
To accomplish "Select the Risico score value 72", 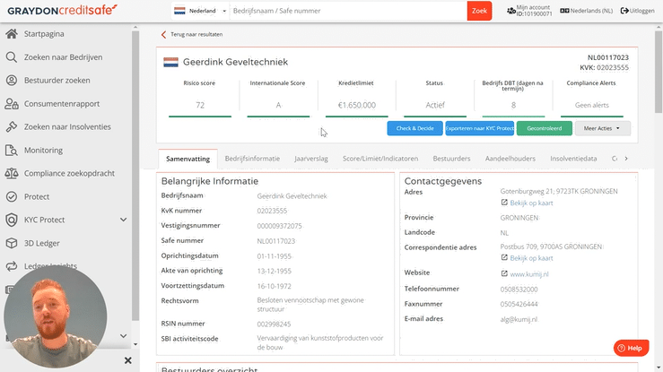I will pos(200,105).
